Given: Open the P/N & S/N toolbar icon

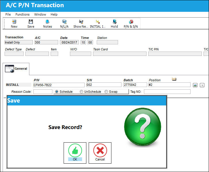Looking at the screenshot, I should tap(131, 22).
